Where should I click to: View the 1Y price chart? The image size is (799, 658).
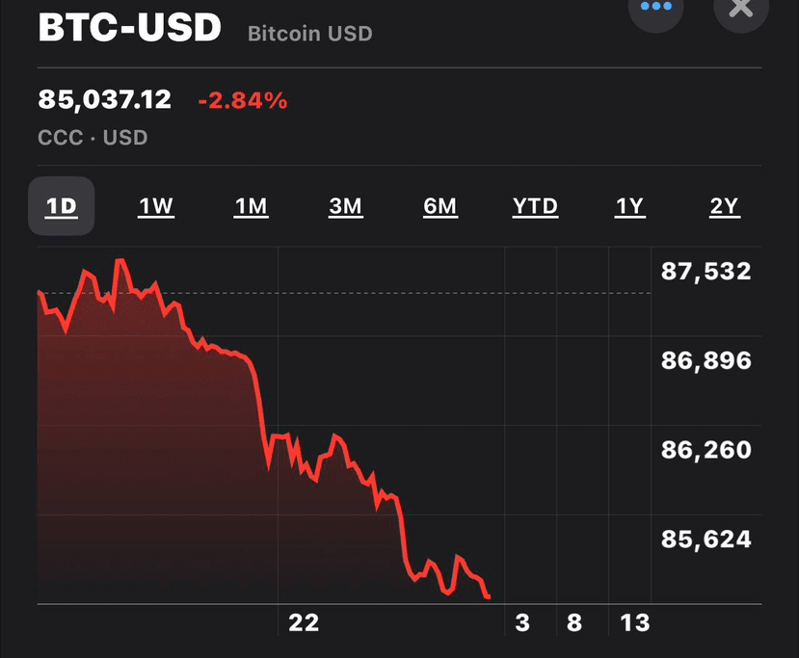pyautogui.click(x=629, y=205)
